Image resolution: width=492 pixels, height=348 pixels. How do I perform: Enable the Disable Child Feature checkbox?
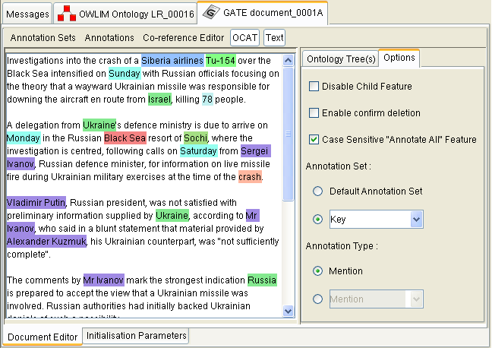coord(314,87)
